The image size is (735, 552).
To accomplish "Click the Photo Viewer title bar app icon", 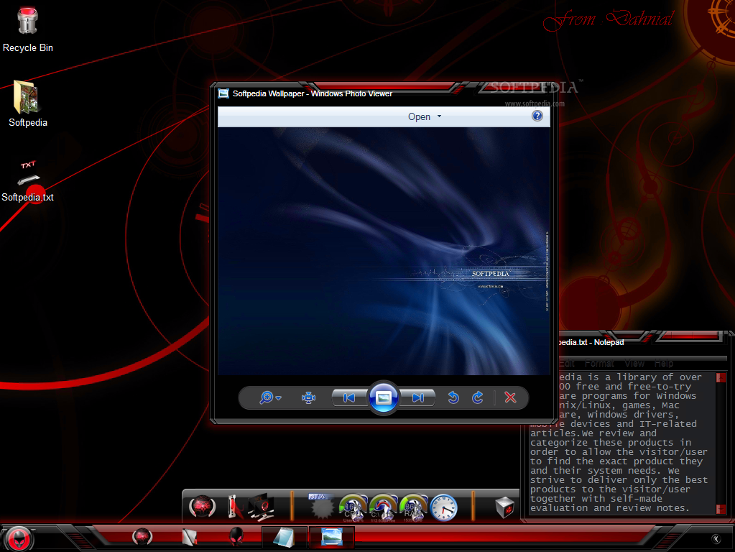I will pyautogui.click(x=223, y=93).
